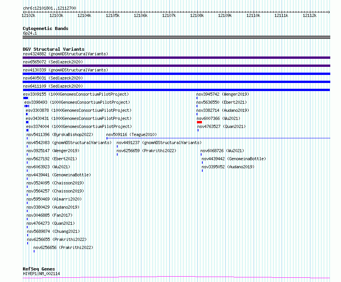Click the blue esv3309155 variant bar
The width and height of the screenshot is (341, 282).
pyautogui.click(x=26, y=98)
